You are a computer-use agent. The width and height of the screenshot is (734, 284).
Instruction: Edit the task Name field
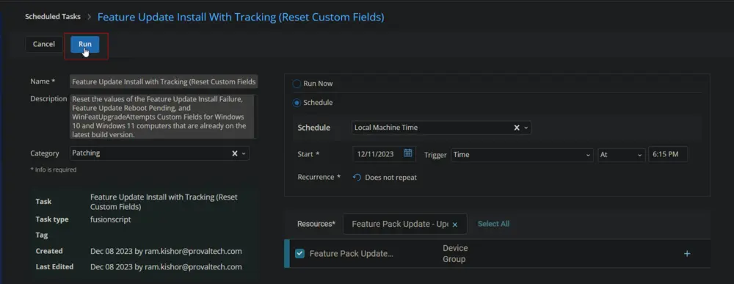(164, 81)
